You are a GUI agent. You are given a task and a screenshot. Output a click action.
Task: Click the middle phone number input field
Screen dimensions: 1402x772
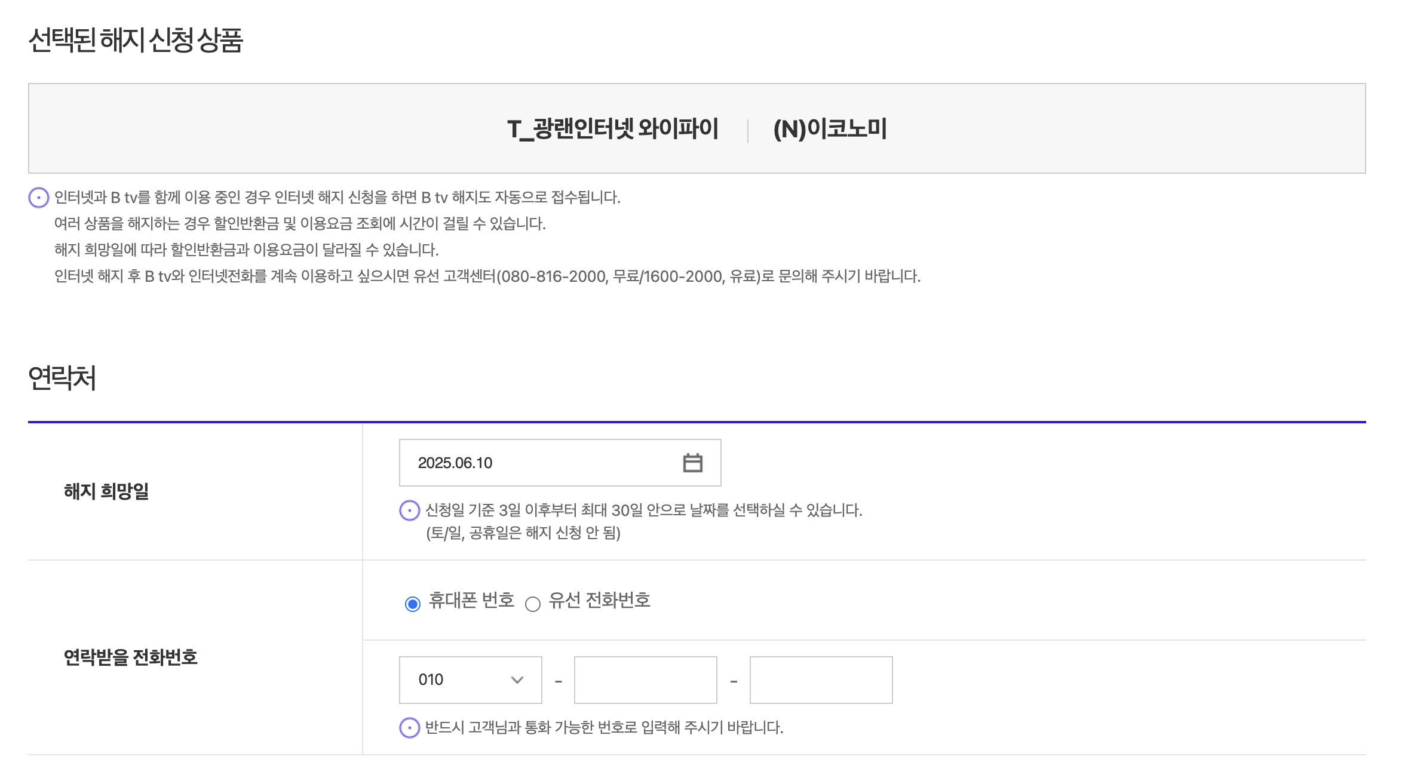pyautogui.click(x=646, y=680)
